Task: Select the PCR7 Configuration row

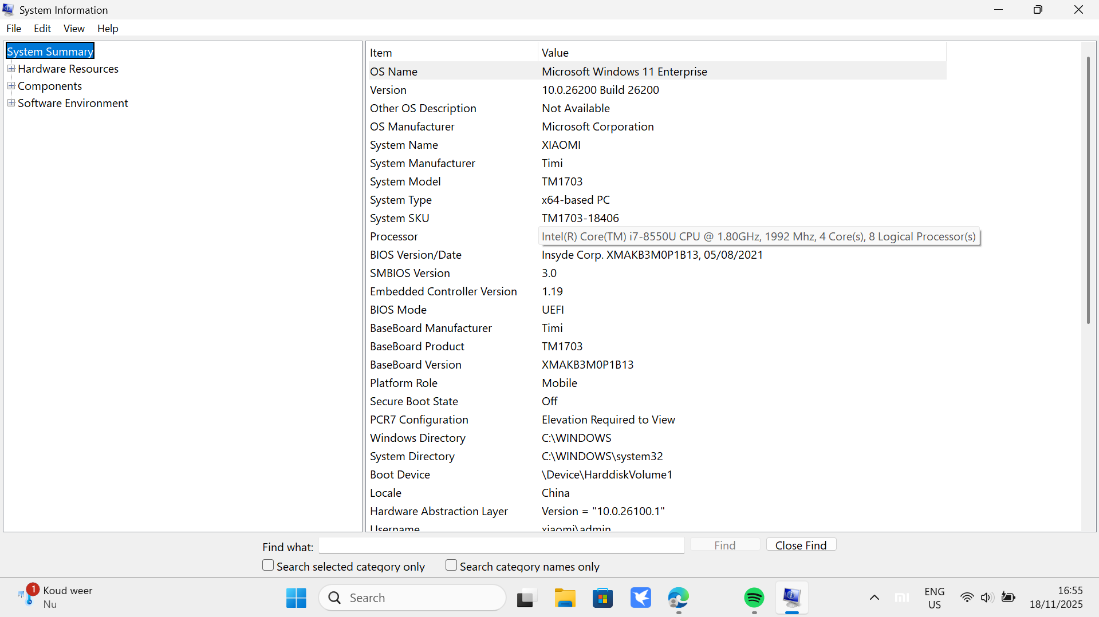Action: (656, 420)
